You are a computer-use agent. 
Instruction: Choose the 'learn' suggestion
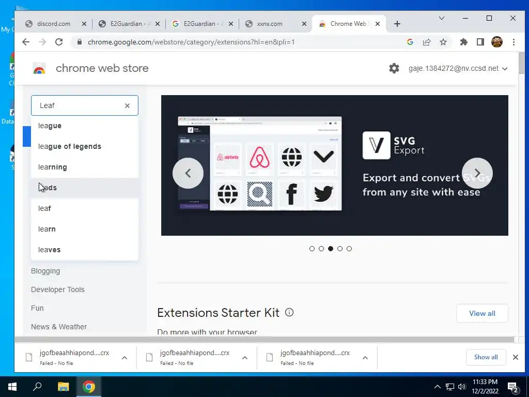85,229
